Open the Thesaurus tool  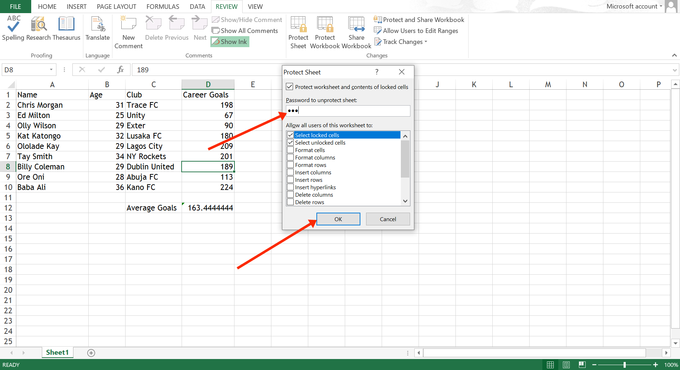66,28
